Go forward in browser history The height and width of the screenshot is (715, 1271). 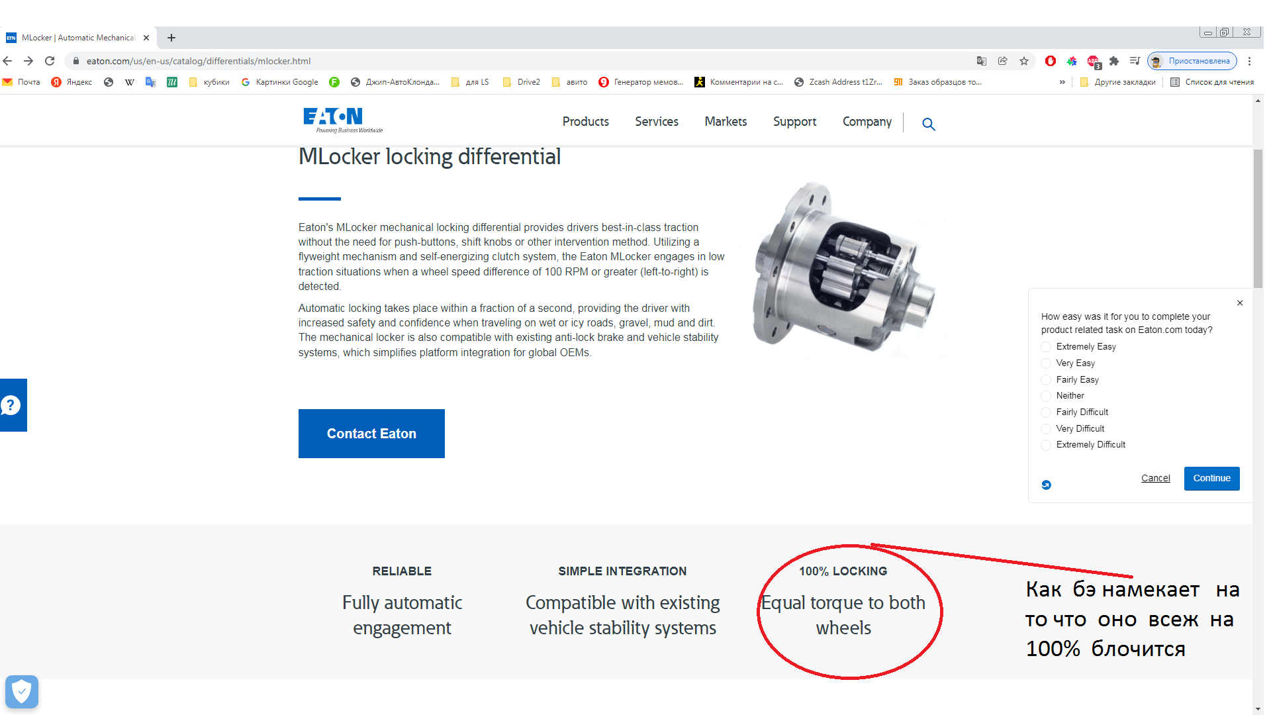pos(28,61)
